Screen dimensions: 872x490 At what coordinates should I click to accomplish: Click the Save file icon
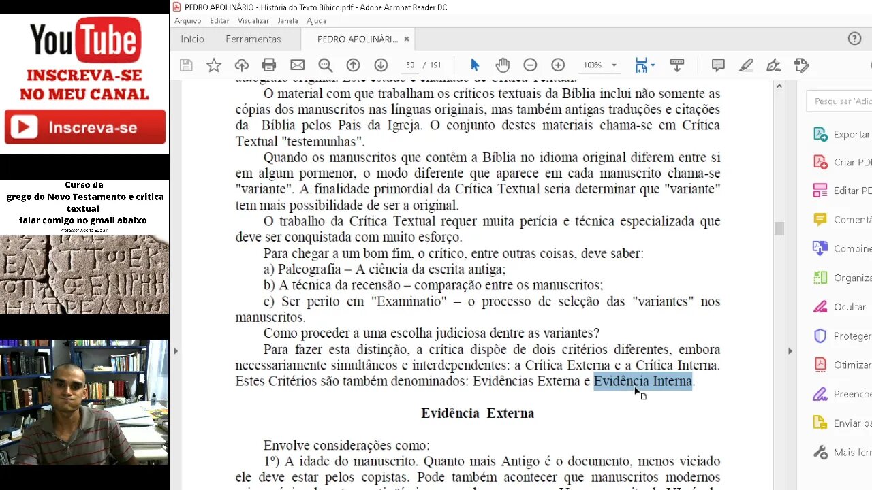tap(186, 65)
